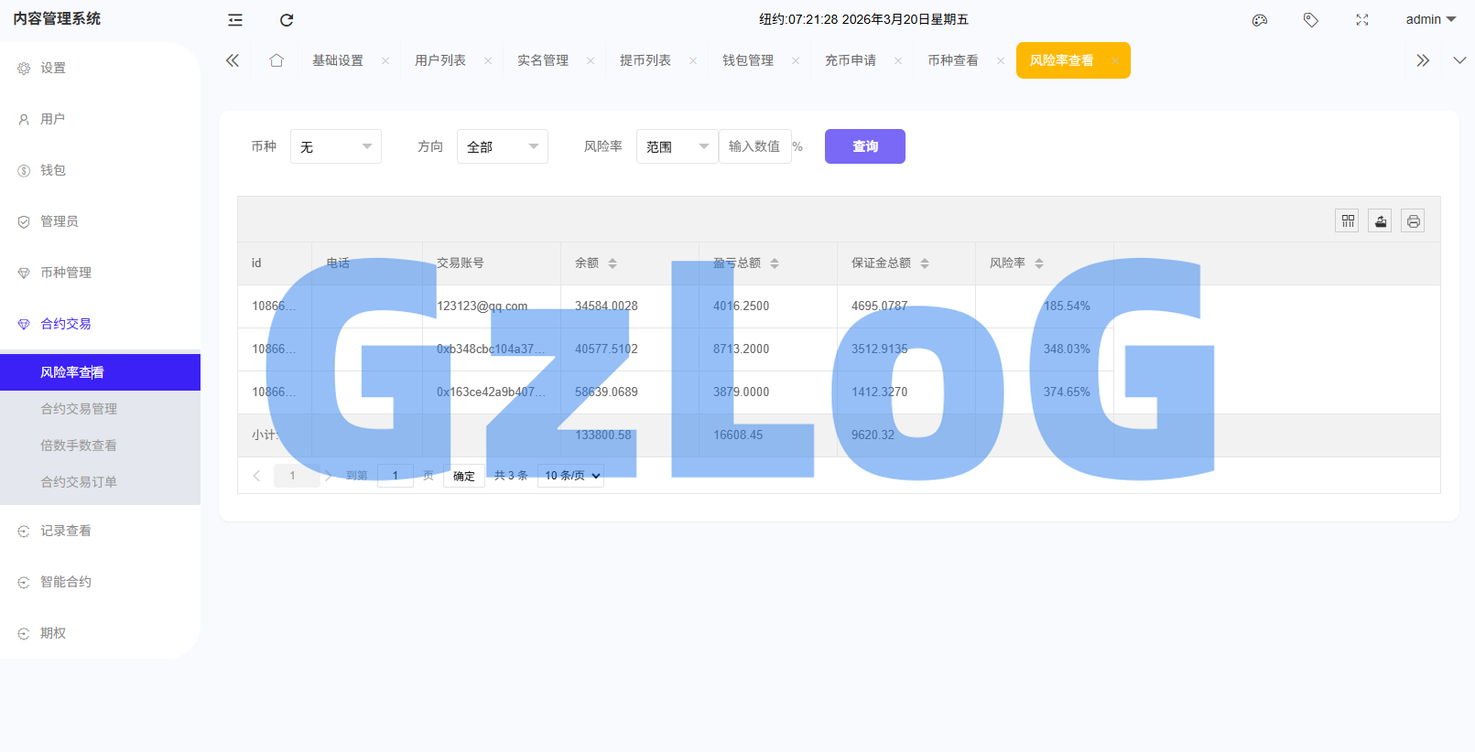
Task: Expand the 方向 dropdown showing 全部
Action: tap(502, 146)
